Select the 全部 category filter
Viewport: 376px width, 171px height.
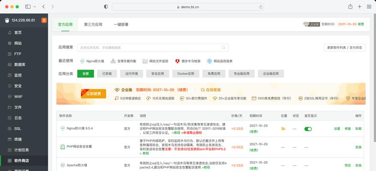[86, 74]
